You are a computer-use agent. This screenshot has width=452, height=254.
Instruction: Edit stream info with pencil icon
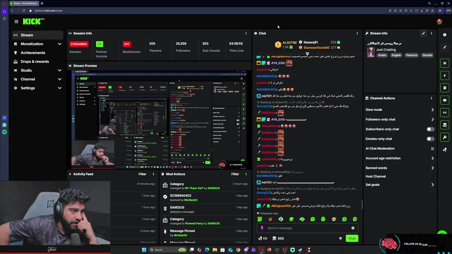(423, 34)
